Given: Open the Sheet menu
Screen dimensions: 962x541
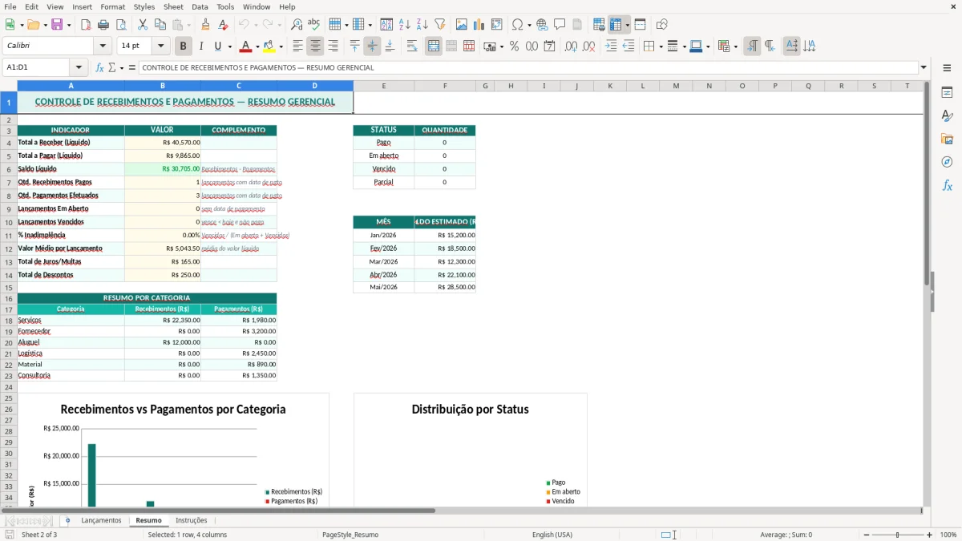Looking at the screenshot, I should pos(173,6).
